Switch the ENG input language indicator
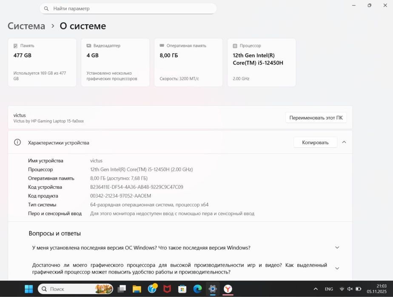 [329, 289]
